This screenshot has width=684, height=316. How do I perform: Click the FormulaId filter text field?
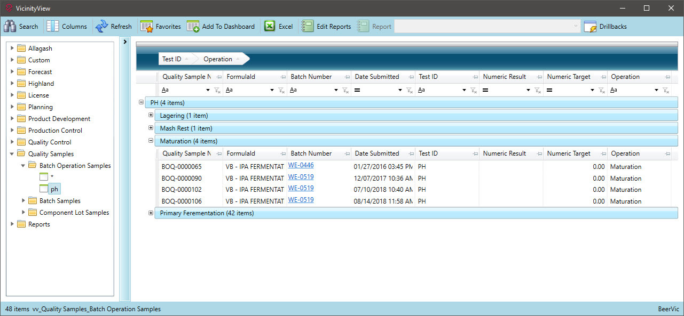click(246, 91)
